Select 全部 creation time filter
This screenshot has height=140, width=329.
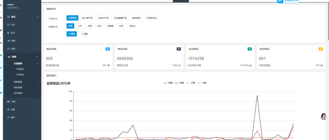tap(70, 26)
